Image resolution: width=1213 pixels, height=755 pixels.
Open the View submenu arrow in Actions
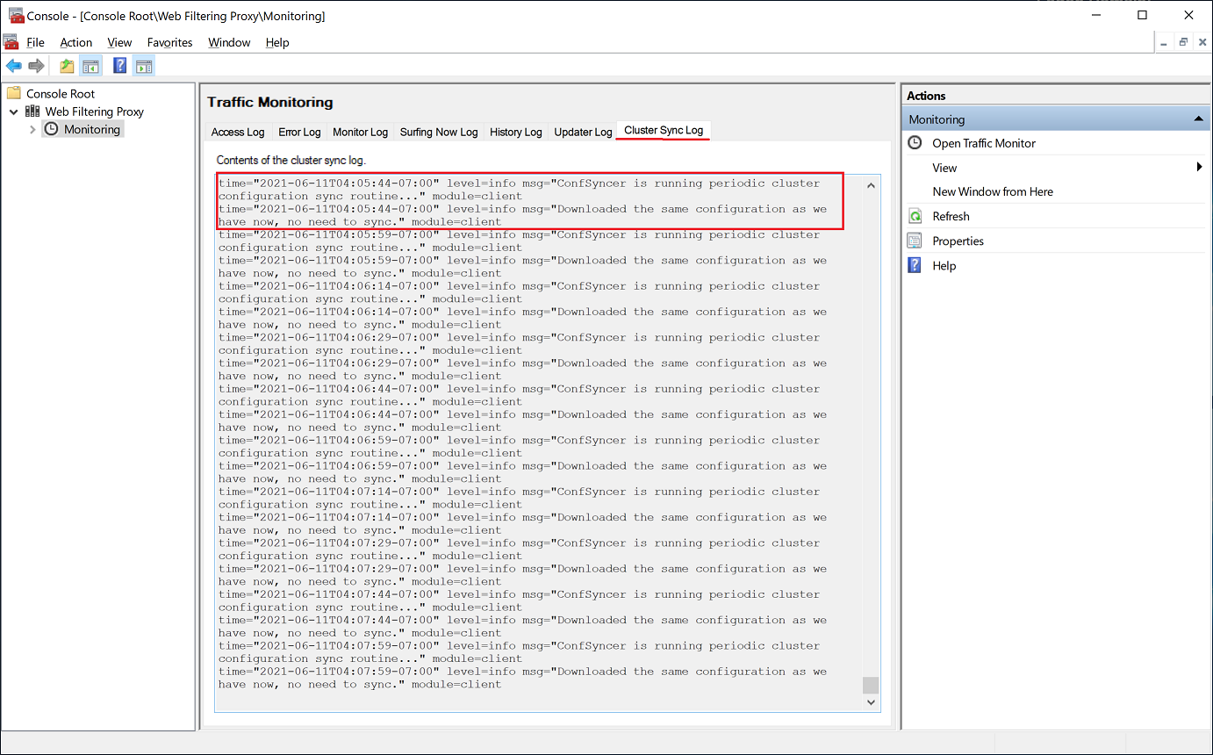1200,167
